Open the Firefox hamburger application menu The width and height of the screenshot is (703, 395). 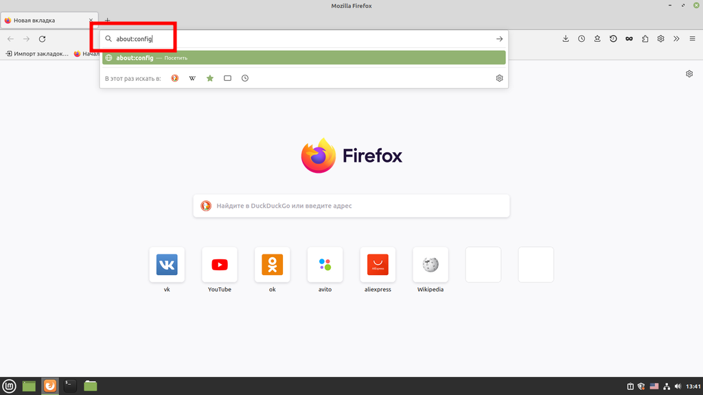691,39
